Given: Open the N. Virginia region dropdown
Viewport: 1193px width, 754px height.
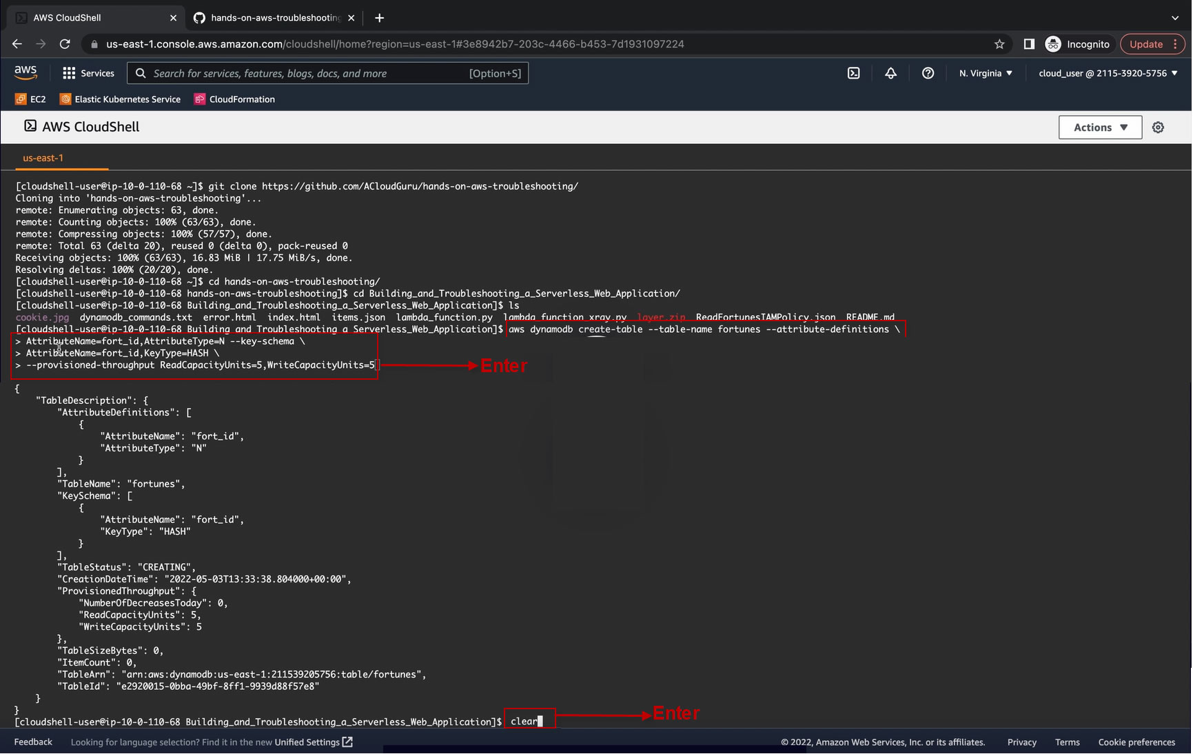Looking at the screenshot, I should click(986, 73).
